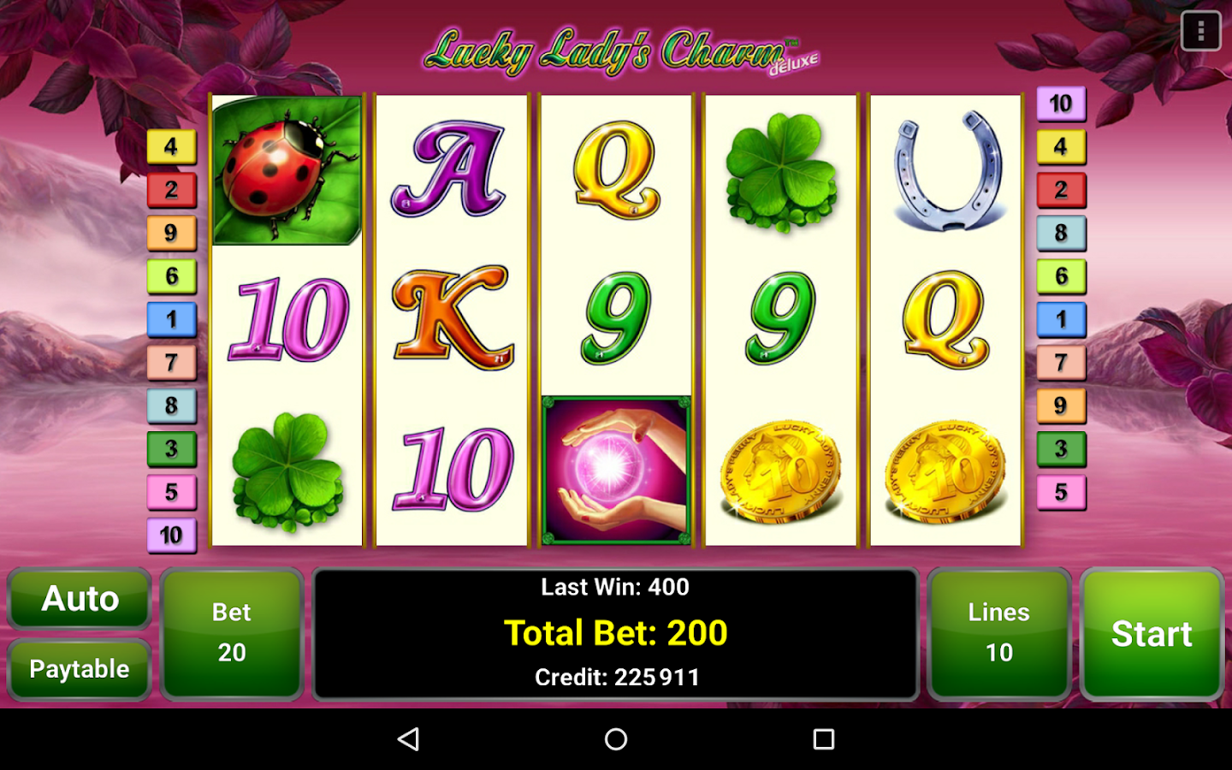
Task: Change the Lines 10 setting
Action: (998, 633)
